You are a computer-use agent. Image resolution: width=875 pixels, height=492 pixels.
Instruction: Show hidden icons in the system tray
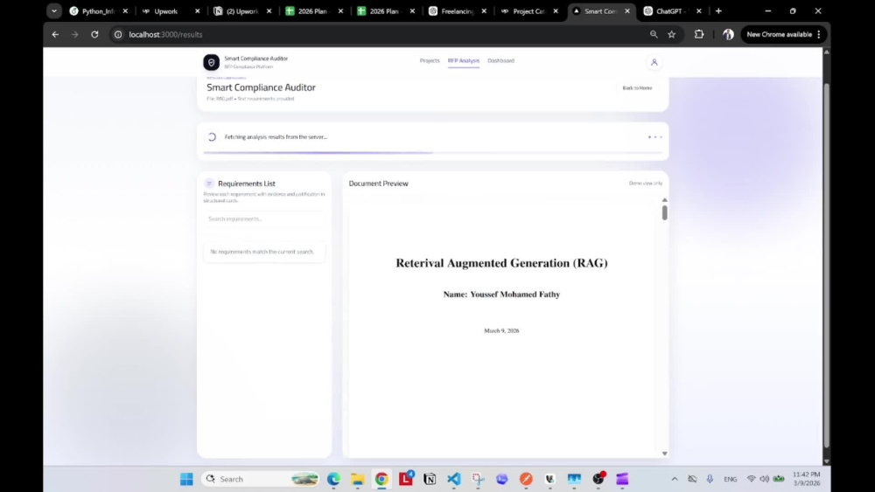[675, 479]
